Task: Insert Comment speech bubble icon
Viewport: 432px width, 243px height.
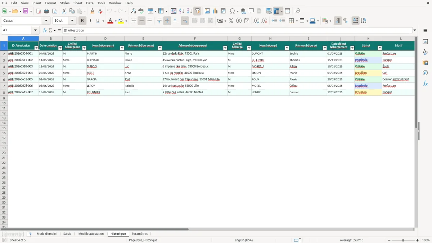Action: tap(251, 11)
